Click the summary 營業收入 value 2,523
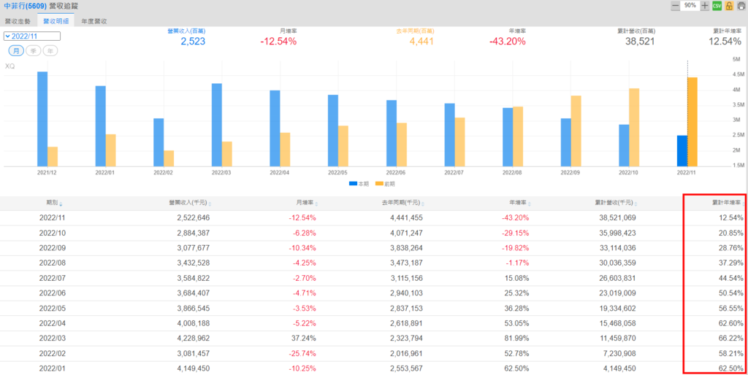The width and height of the screenshot is (748, 375). coord(193,42)
